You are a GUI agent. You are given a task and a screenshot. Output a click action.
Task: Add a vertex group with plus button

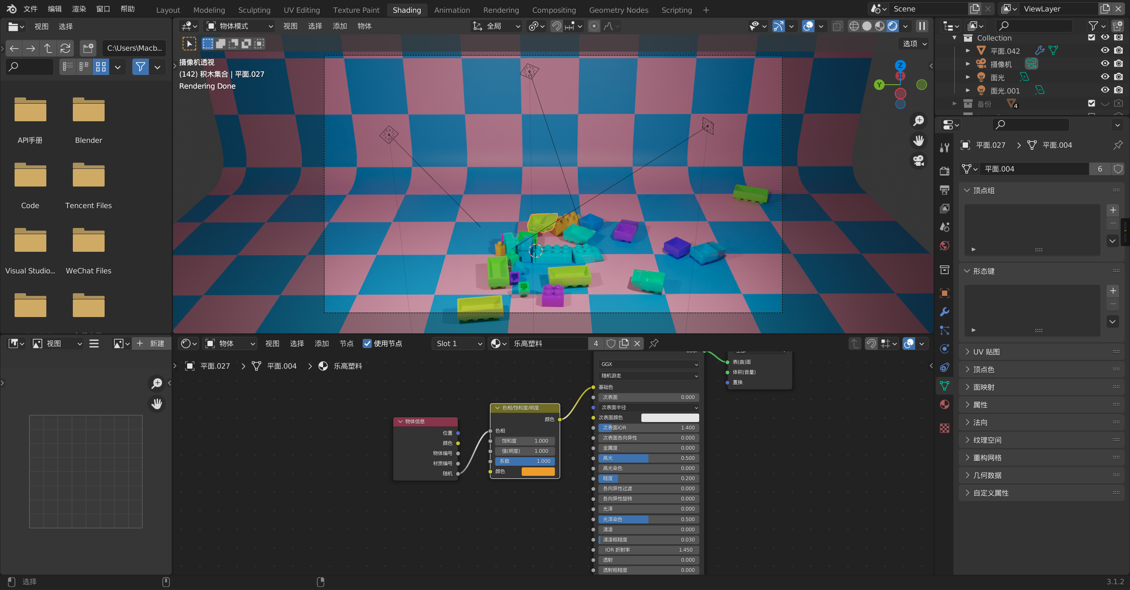point(1113,210)
